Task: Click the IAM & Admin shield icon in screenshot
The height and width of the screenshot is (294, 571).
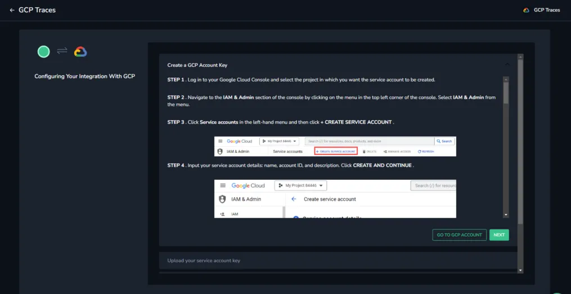Action: click(x=222, y=199)
